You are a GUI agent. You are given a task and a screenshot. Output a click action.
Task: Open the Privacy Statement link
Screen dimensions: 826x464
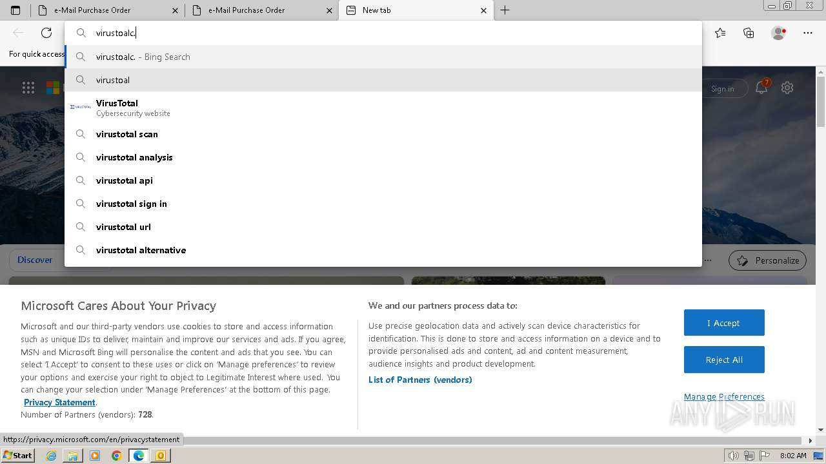click(59, 402)
